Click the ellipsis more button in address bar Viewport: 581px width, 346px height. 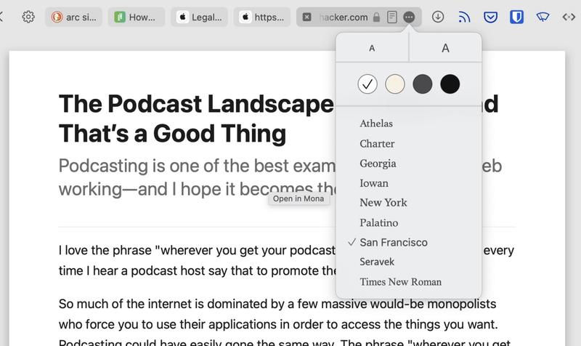click(410, 17)
